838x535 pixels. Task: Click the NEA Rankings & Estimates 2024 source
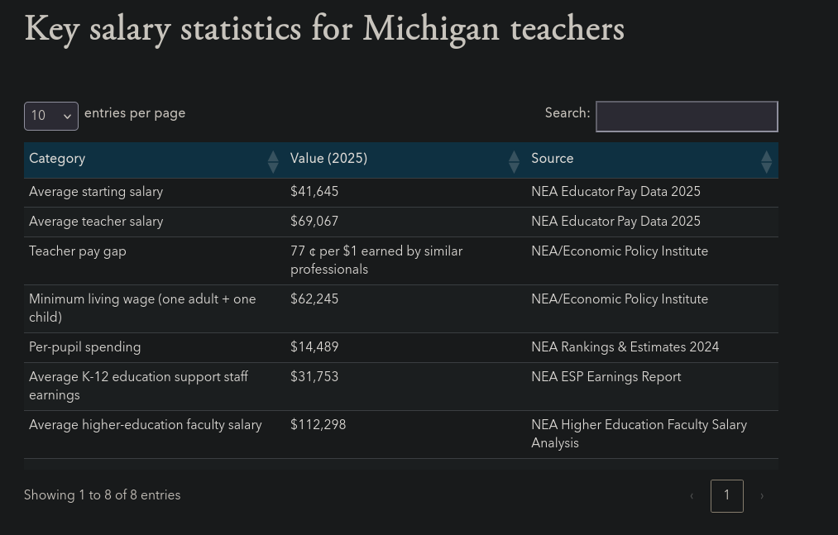click(625, 347)
